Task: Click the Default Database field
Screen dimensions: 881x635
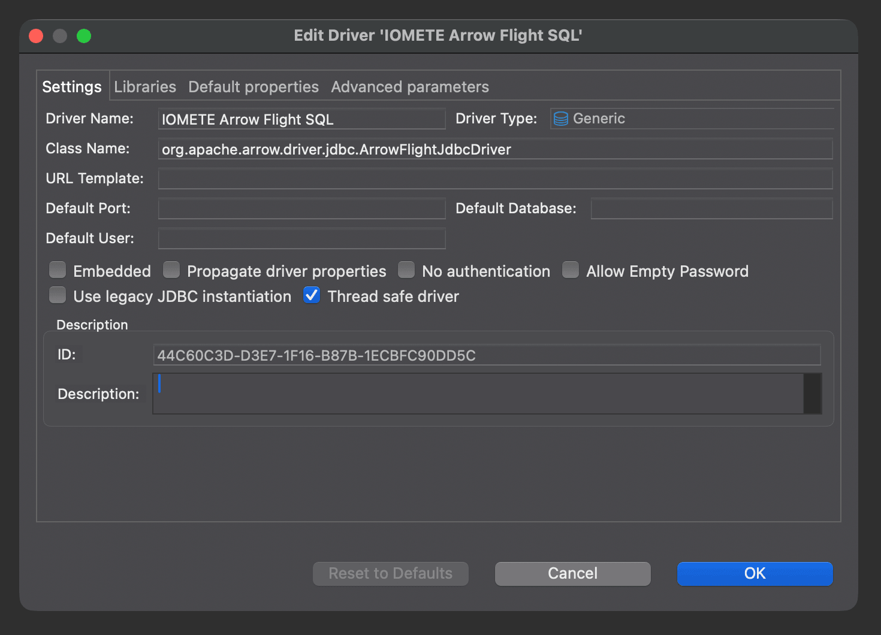Action: tap(712, 208)
